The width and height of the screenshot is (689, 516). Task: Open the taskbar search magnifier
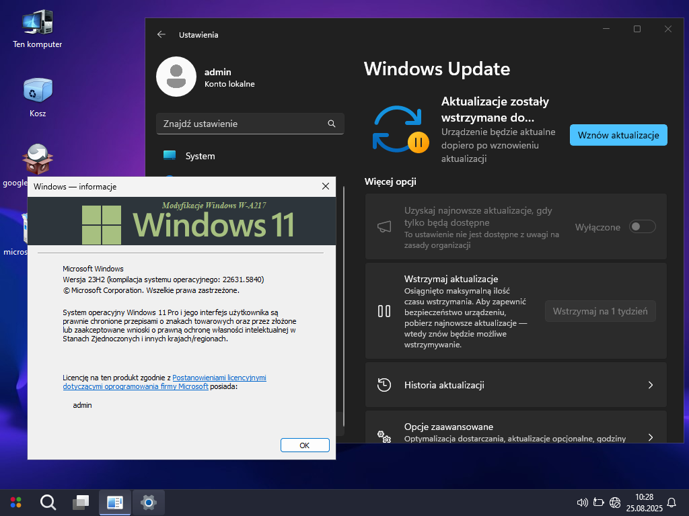(48, 502)
